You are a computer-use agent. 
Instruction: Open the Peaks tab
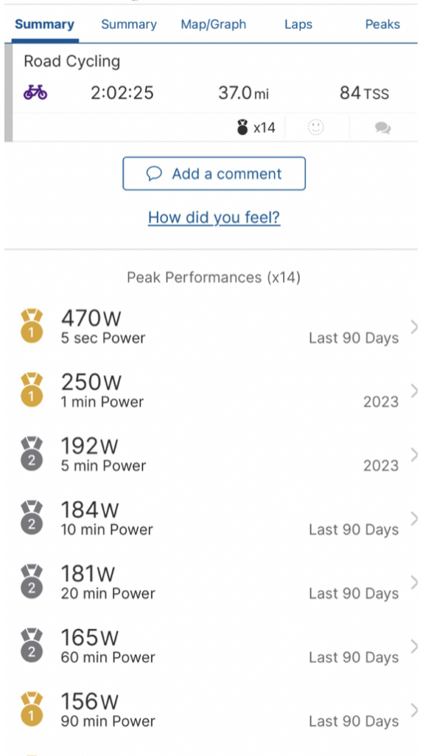[x=382, y=24]
